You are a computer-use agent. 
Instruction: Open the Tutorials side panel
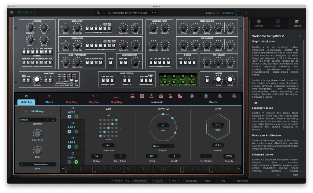coord(297,23)
